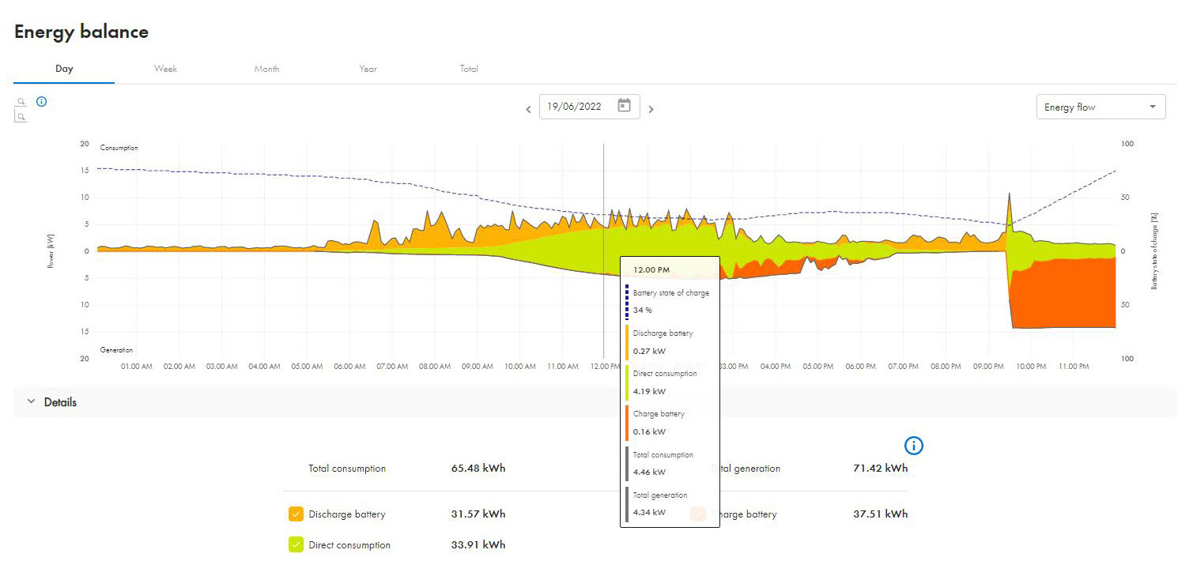Click the horizontal zoom magnifier icon

tap(21, 102)
